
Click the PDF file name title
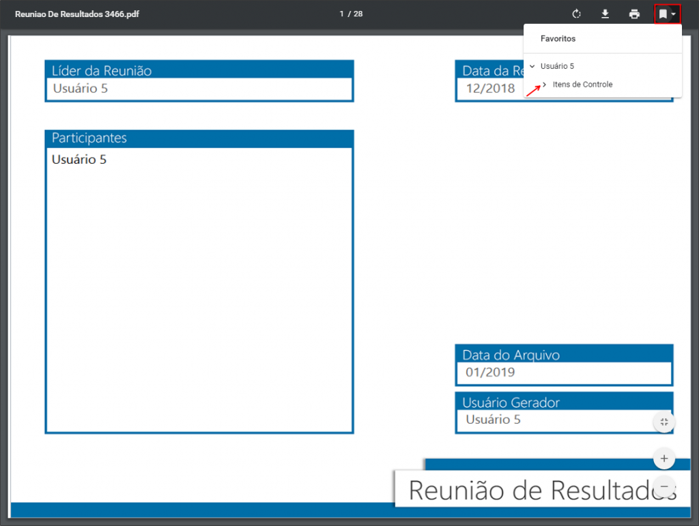[77, 14]
